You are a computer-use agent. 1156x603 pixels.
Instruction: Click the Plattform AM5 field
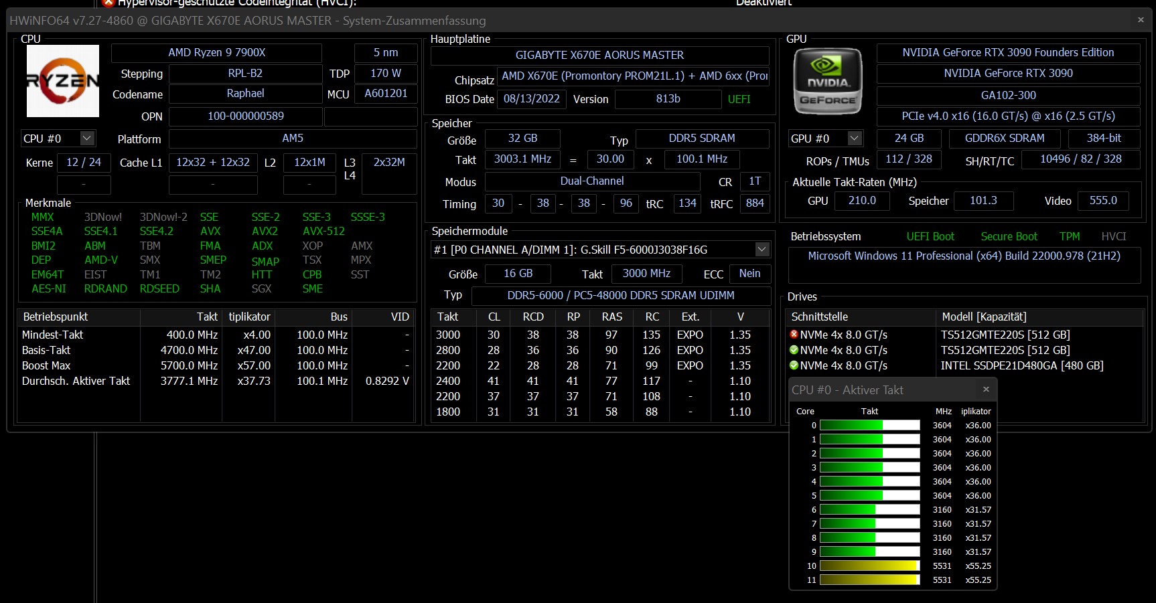point(293,139)
